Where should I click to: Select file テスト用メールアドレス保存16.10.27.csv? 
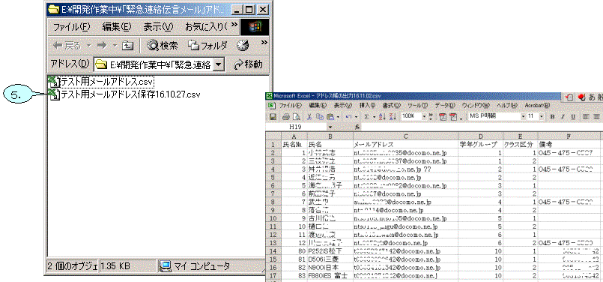[124, 94]
